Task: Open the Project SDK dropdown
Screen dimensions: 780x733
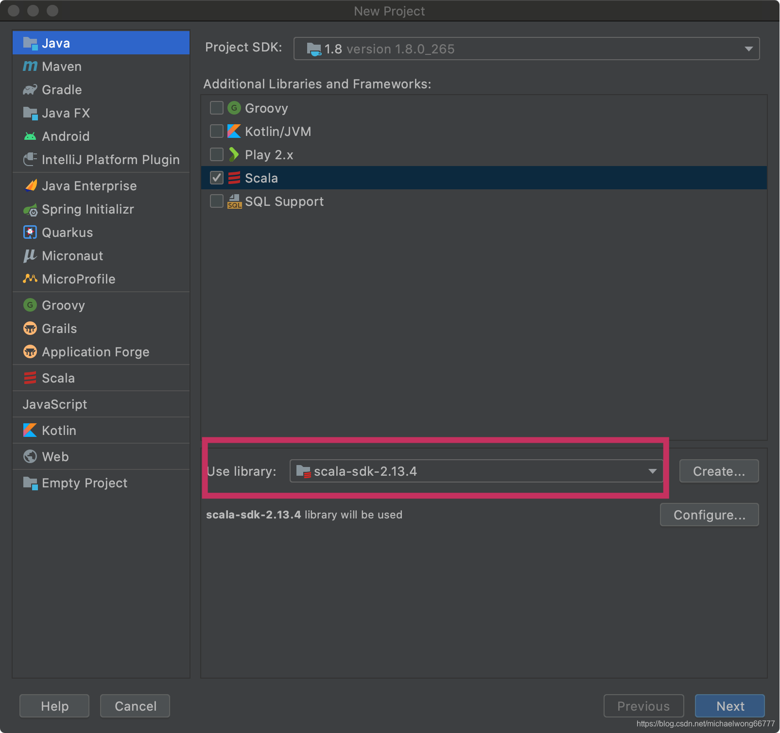Action: pyautogui.click(x=526, y=49)
